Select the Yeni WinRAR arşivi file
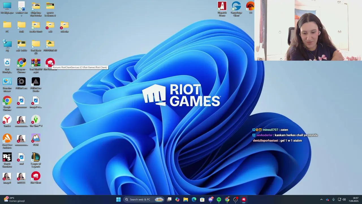Screen dimensions: 362x204 pos(36,66)
